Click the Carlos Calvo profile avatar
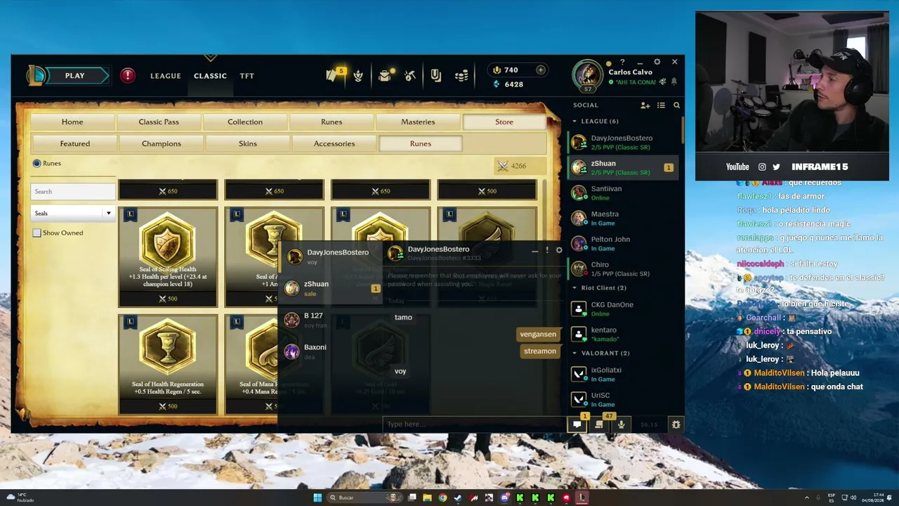Viewport: 899px width, 506px height. tap(587, 75)
